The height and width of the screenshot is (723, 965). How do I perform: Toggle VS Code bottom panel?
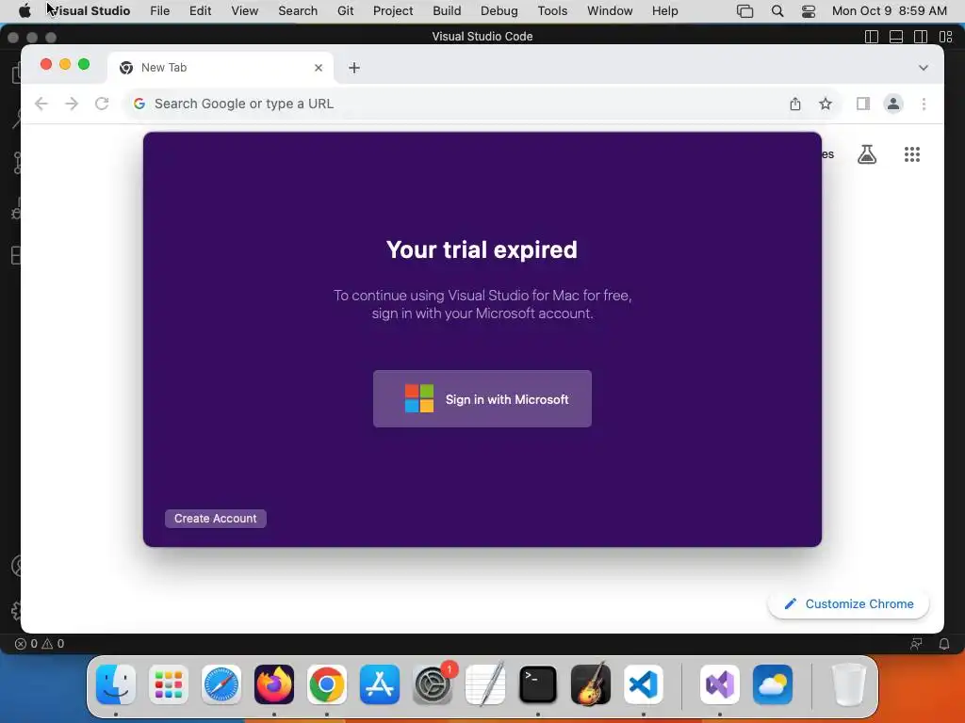[896, 37]
